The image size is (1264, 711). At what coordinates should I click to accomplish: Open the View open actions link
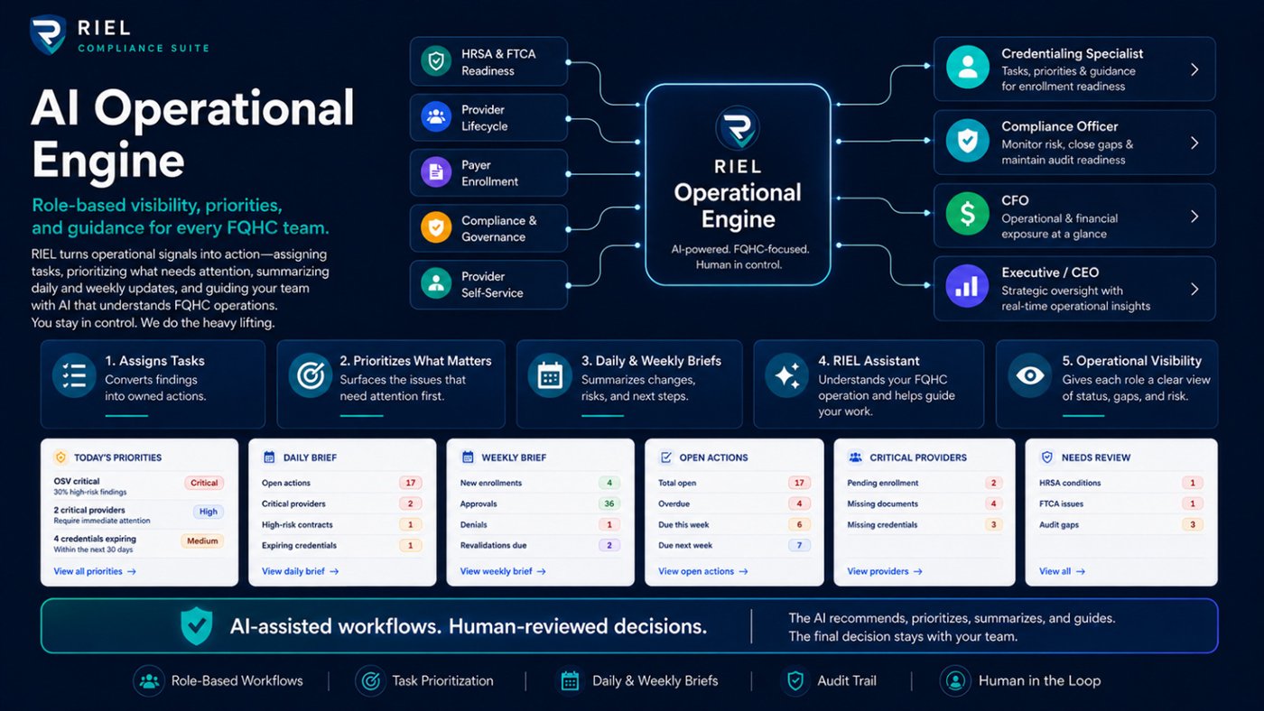coord(703,571)
